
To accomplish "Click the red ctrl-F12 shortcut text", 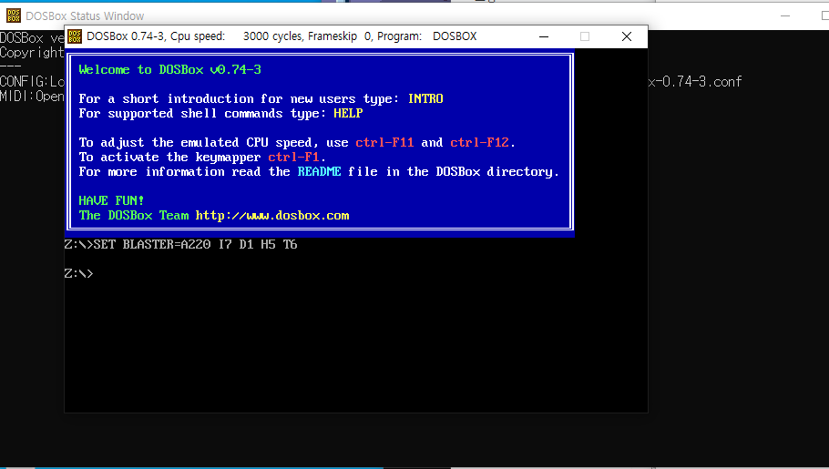I will pos(479,143).
